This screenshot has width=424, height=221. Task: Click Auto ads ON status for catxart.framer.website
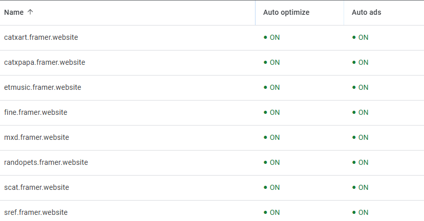tap(360, 37)
